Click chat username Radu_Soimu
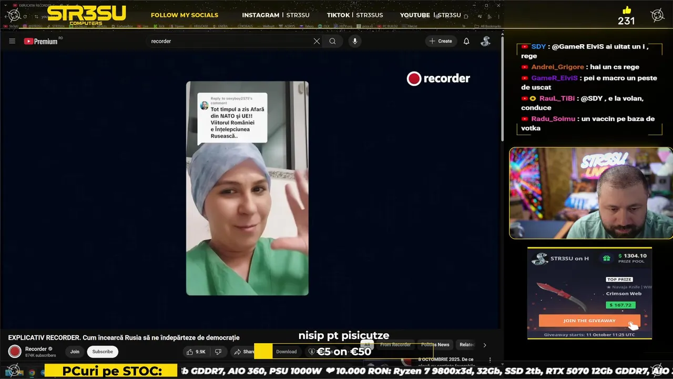 (x=553, y=119)
